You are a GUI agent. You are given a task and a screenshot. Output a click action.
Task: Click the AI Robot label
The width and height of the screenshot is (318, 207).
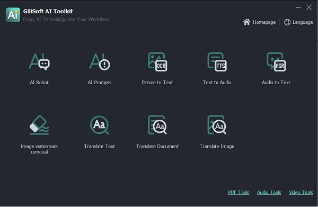pyautogui.click(x=39, y=83)
